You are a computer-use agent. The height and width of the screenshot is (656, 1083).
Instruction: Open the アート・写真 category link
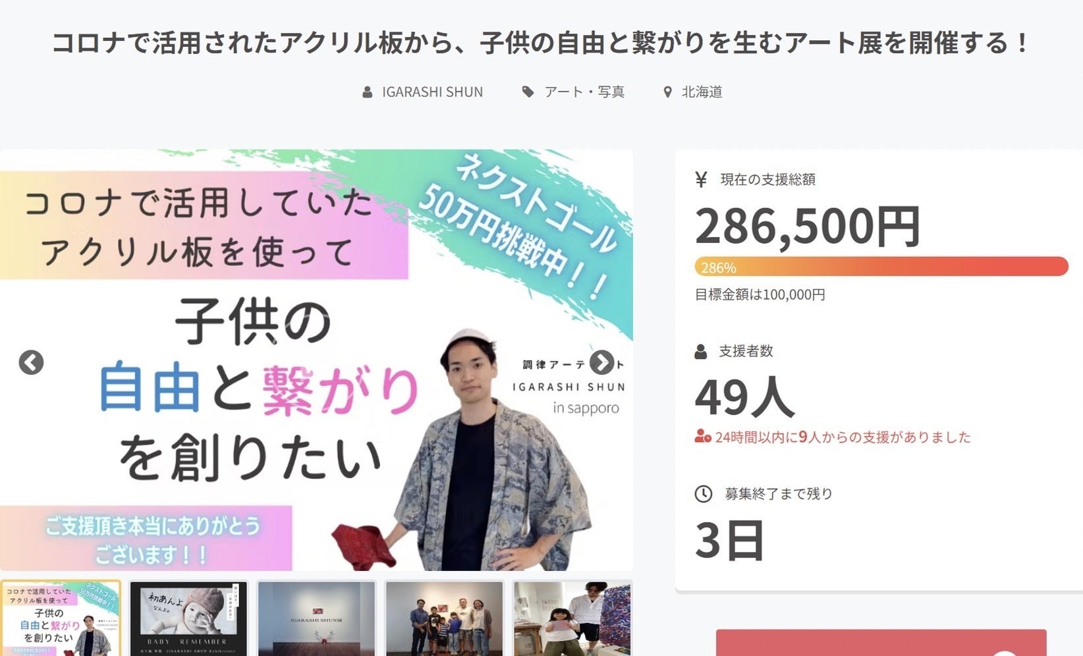click(584, 92)
